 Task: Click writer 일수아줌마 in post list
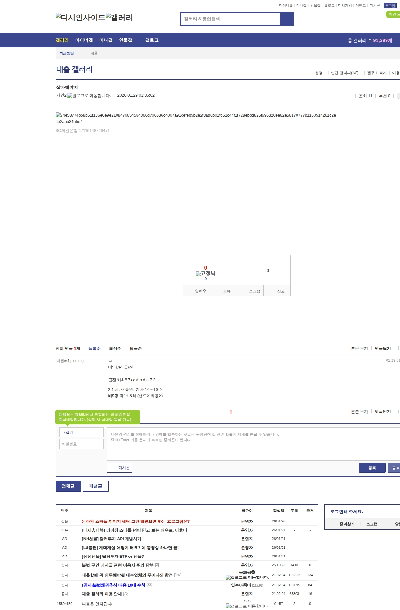(x=241, y=585)
